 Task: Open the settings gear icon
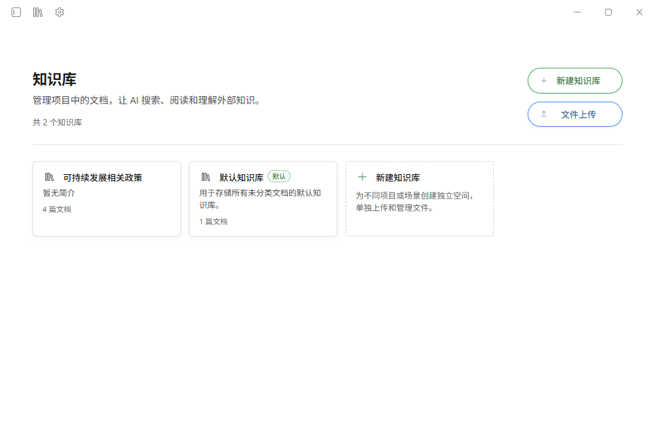click(59, 12)
